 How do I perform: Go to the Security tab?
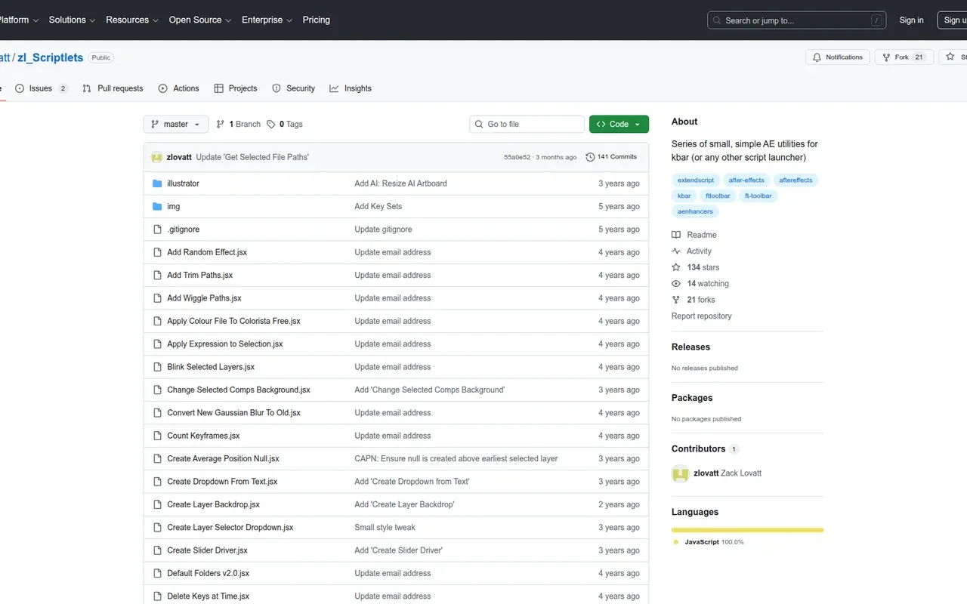[293, 88]
